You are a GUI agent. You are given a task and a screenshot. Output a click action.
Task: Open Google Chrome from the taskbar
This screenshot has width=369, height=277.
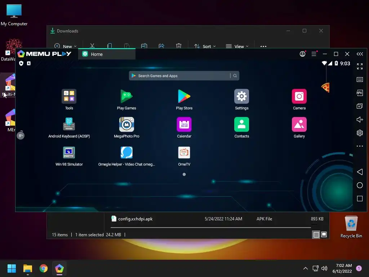pos(44,268)
